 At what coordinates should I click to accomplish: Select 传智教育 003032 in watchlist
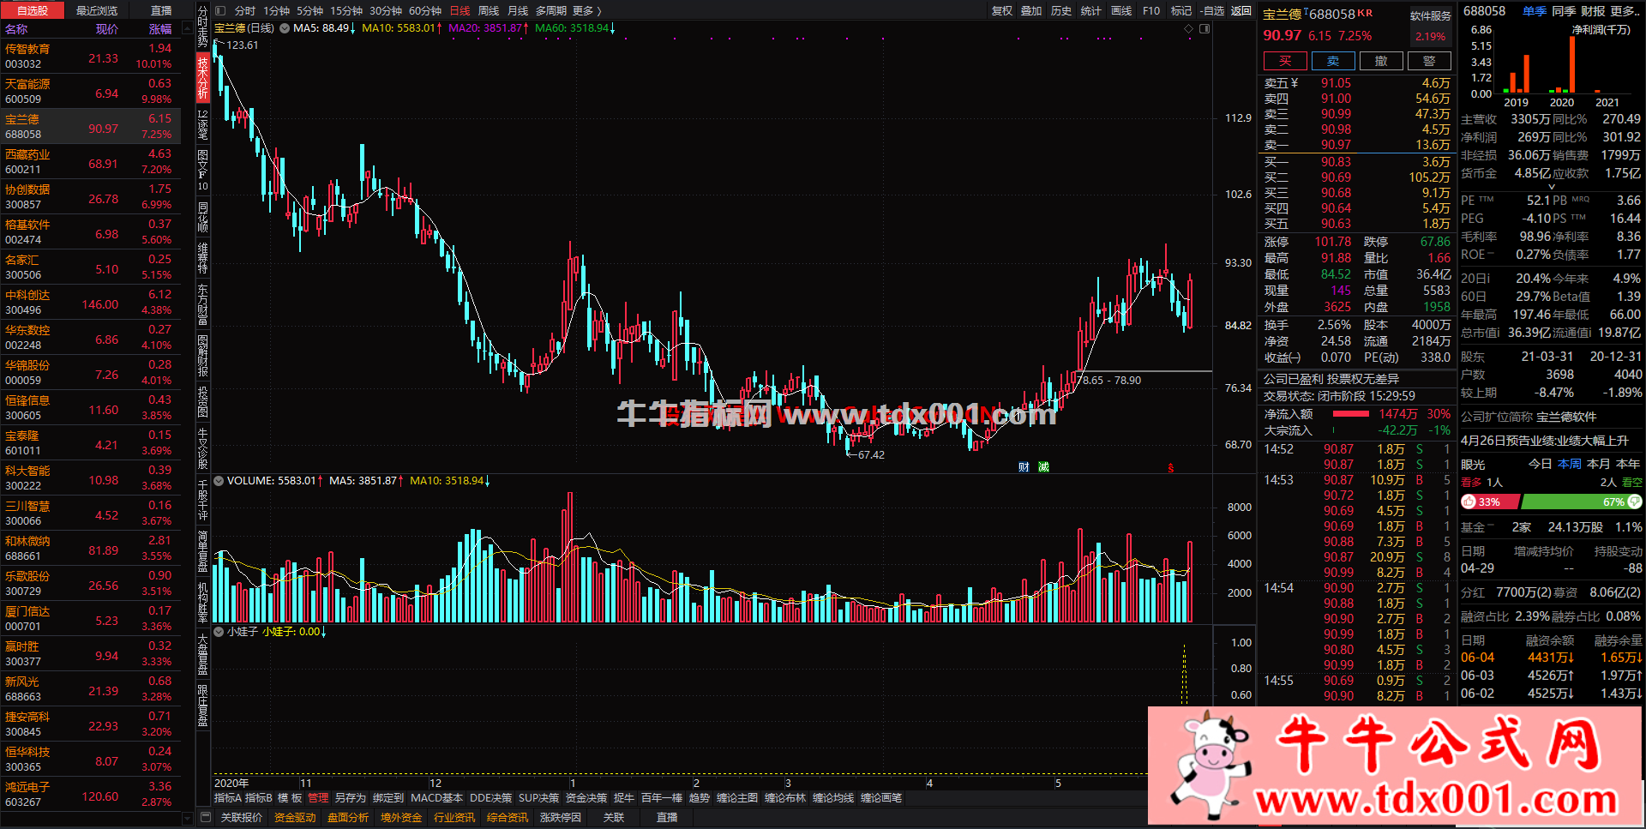click(91, 57)
